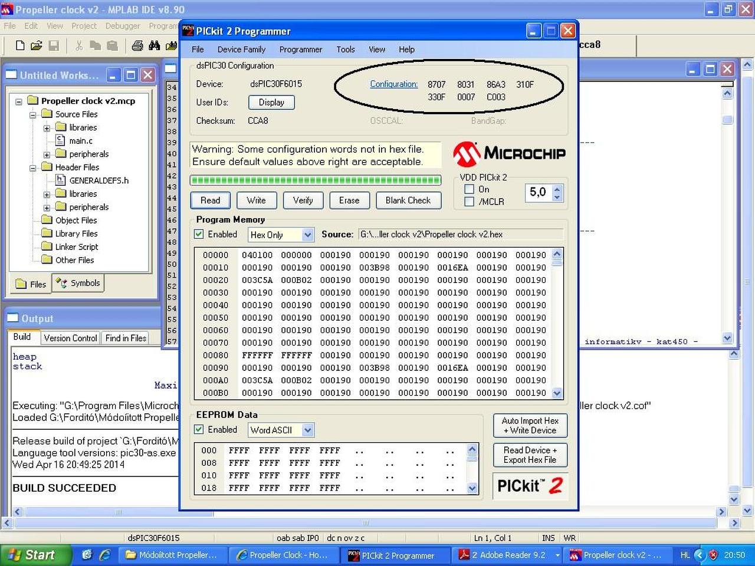755x566 pixels.
Task: Click the Paste icon in MPLAB toolbar
Action: (112, 45)
